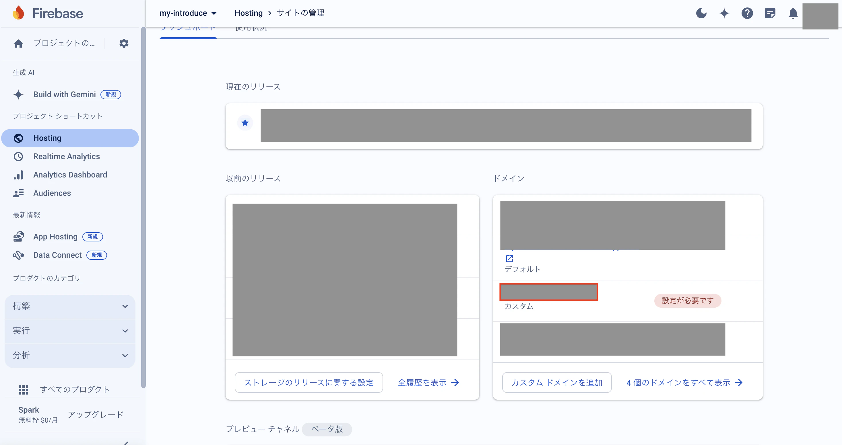Viewport: 842px width, 445px height.
Task: Open external link icon above デフォルト
Action: [509, 259]
